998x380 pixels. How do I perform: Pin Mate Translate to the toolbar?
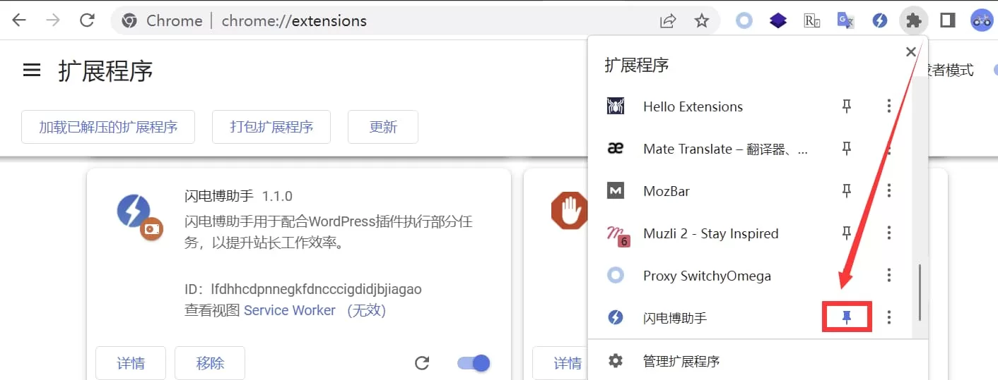(x=847, y=149)
